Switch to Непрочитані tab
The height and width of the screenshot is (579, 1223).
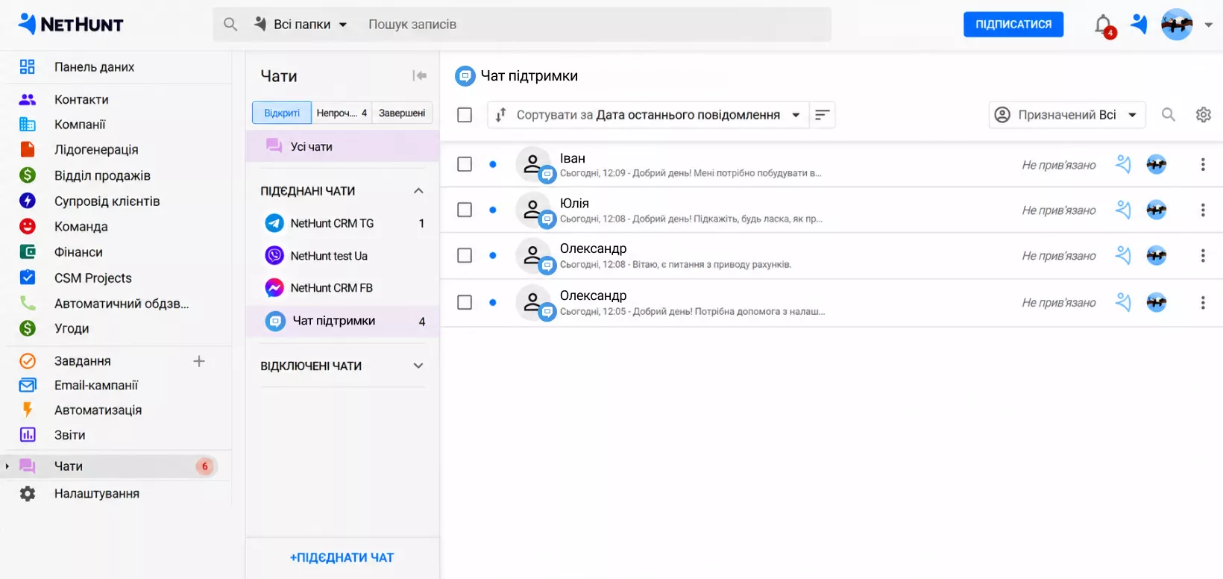click(342, 113)
